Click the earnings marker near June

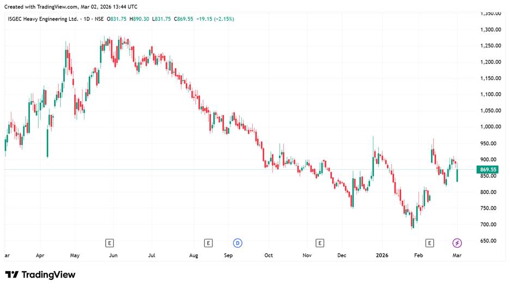pyautogui.click(x=110, y=242)
